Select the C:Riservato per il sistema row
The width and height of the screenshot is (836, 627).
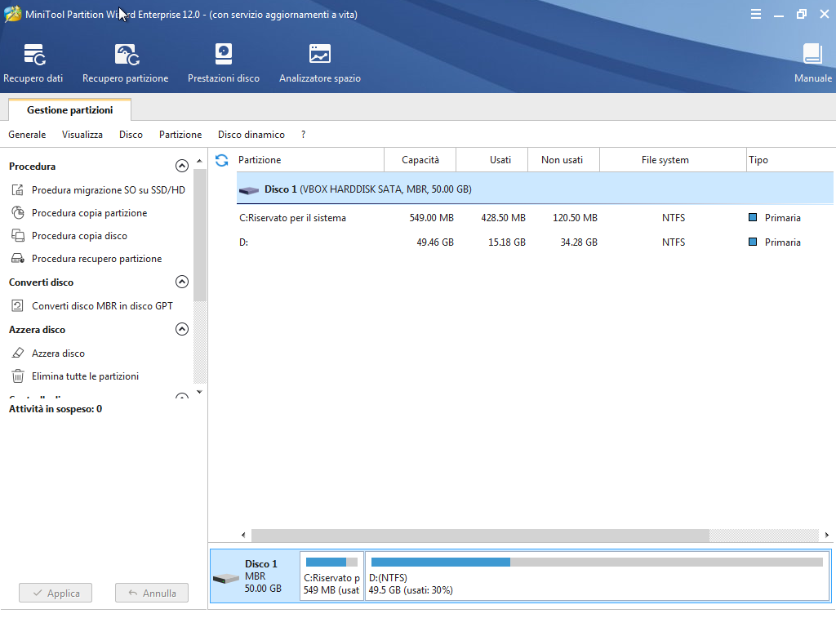(535, 217)
